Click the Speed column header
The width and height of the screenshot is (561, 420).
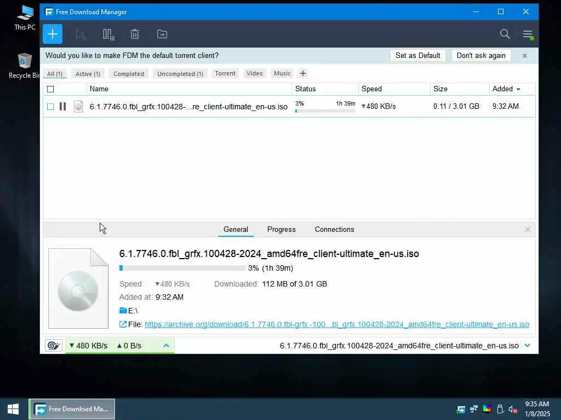coord(394,89)
